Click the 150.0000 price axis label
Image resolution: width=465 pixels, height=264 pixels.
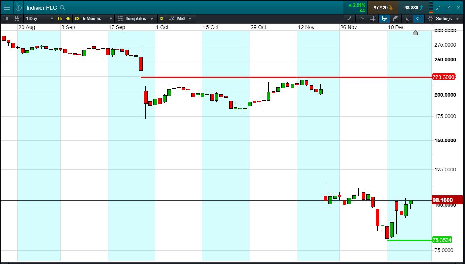(445, 140)
